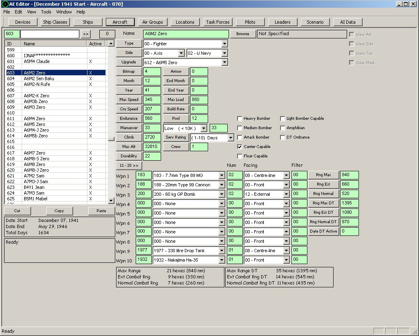Screen dimensions: 419x336
Task: Click the 11 - 20 >> weapons button
Action: tap(129, 166)
